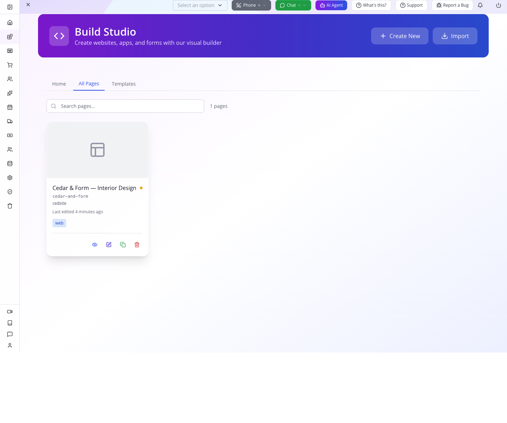Click the power logout icon

tap(499, 5)
